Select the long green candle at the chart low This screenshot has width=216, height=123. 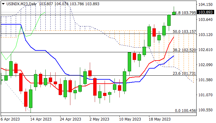click(x=31, y=99)
